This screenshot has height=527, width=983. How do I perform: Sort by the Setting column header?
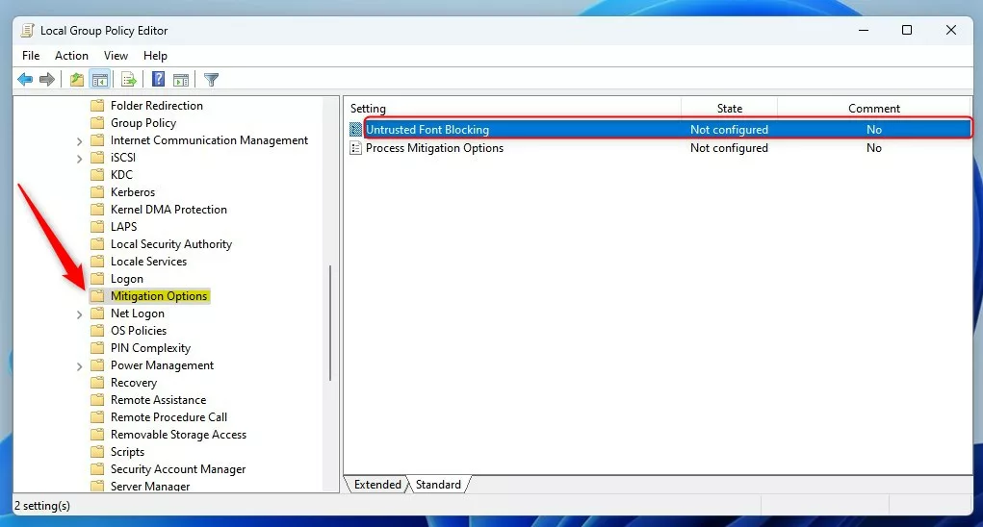[513, 109]
